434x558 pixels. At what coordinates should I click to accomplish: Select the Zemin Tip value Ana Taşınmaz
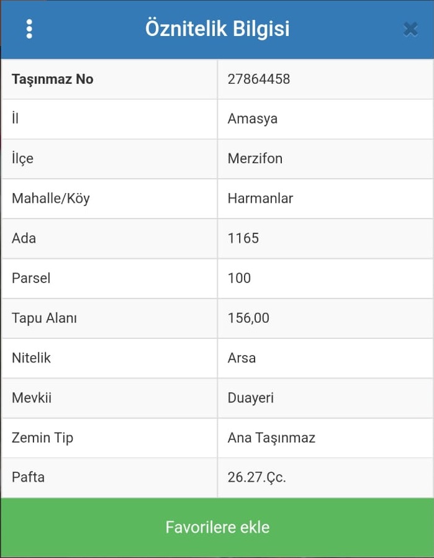[271, 438]
